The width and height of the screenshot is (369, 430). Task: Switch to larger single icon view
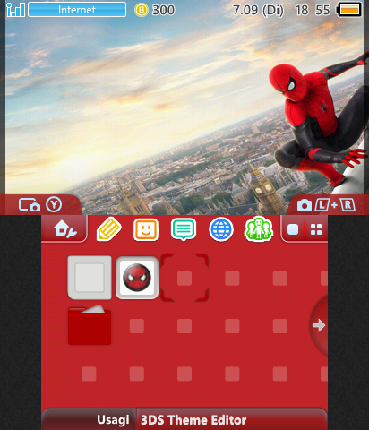click(293, 229)
